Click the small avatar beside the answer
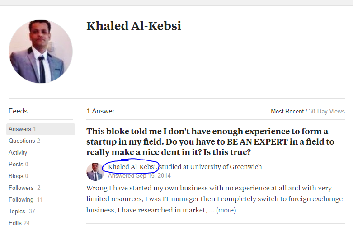The width and height of the screenshot is (353, 231). (x=95, y=172)
